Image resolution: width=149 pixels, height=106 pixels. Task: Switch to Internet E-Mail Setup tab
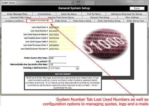click(x=21, y=17)
